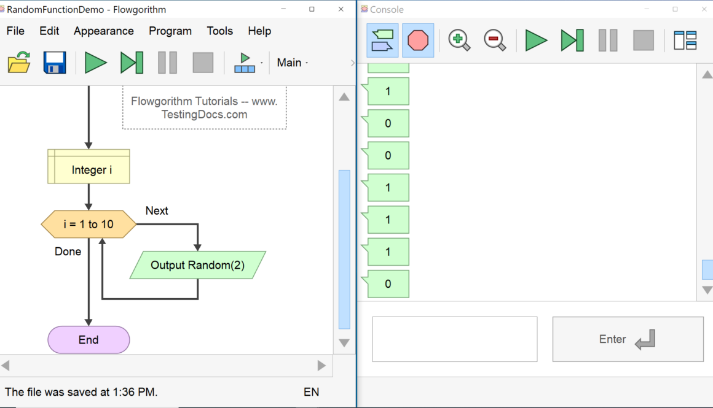The height and width of the screenshot is (408, 713).
Task: Run the program in Flowgorithm toolbar
Action: click(x=95, y=62)
